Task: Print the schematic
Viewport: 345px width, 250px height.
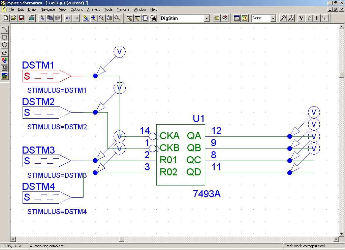Action: click(32, 18)
